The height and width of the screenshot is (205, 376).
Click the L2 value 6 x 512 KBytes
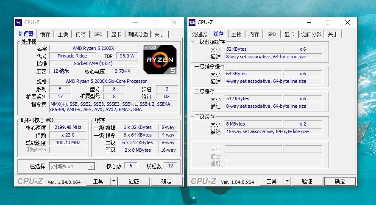(137, 142)
